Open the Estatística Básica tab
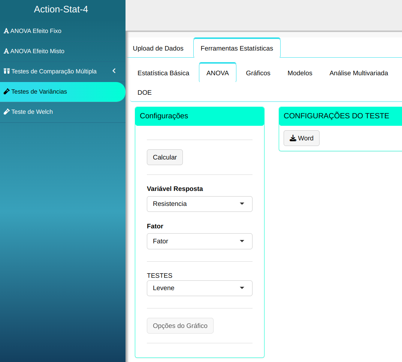This screenshot has height=362, width=402. pos(163,73)
